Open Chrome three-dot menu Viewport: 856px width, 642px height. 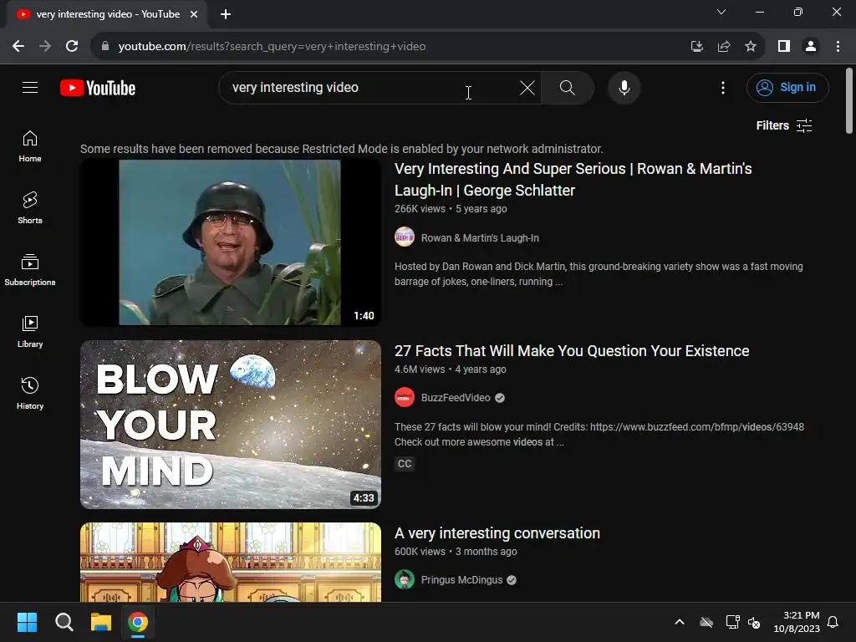pos(838,47)
